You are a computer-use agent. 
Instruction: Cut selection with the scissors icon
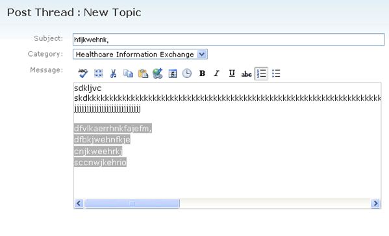coord(113,73)
